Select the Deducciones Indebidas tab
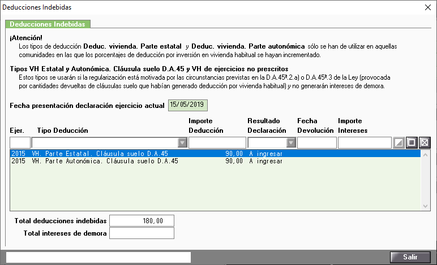This screenshot has height=265, width=437. tap(48, 24)
